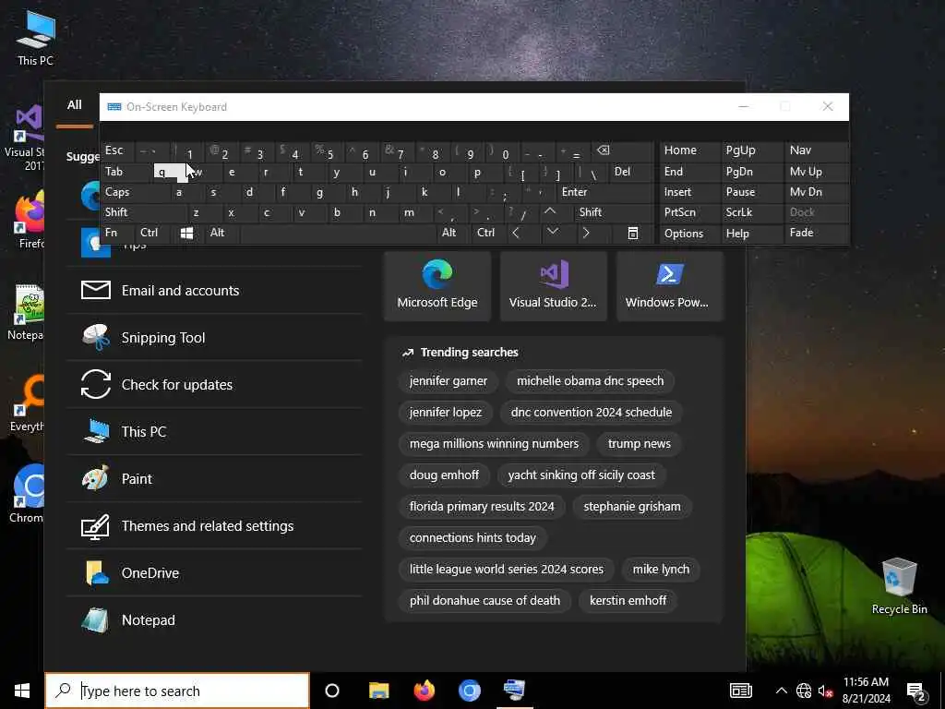Search trending 'yacht sinking off sicily coast'
The width and height of the screenshot is (945, 709).
pyautogui.click(x=581, y=475)
